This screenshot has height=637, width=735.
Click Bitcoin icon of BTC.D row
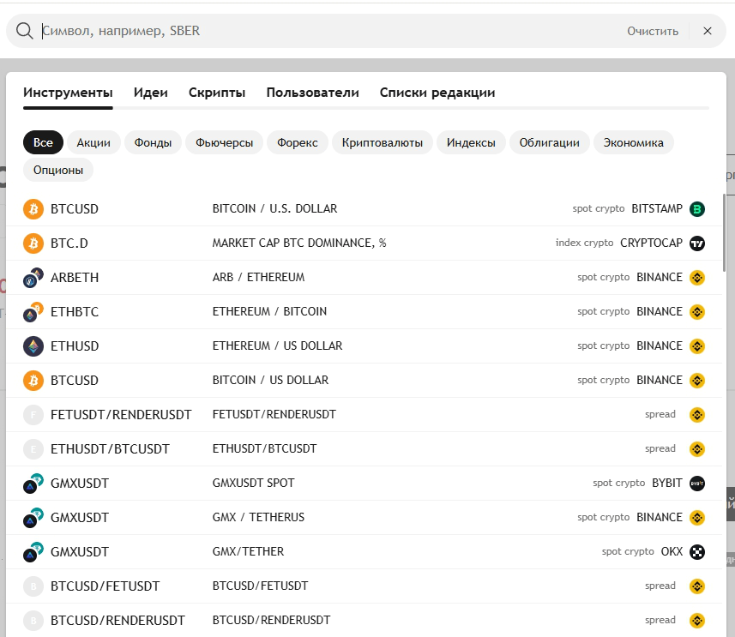pyautogui.click(x=33, y=243)
